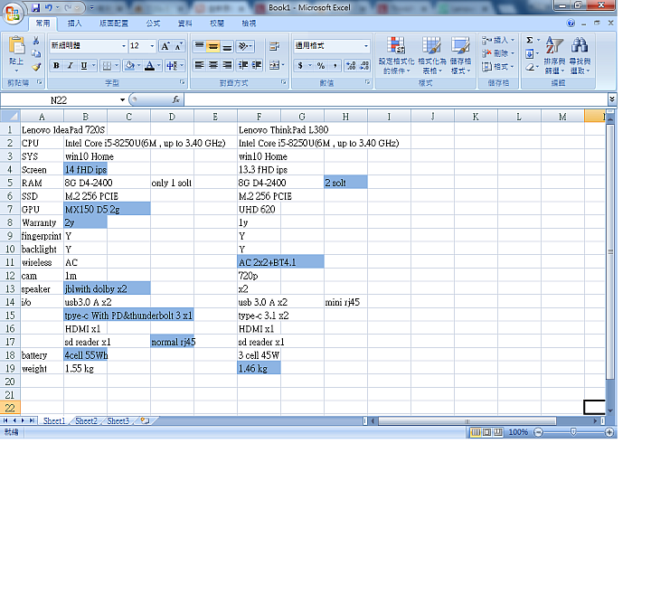
Task: Zoom in with plus button
Action: pyautogui.click(x=609, y=432)
